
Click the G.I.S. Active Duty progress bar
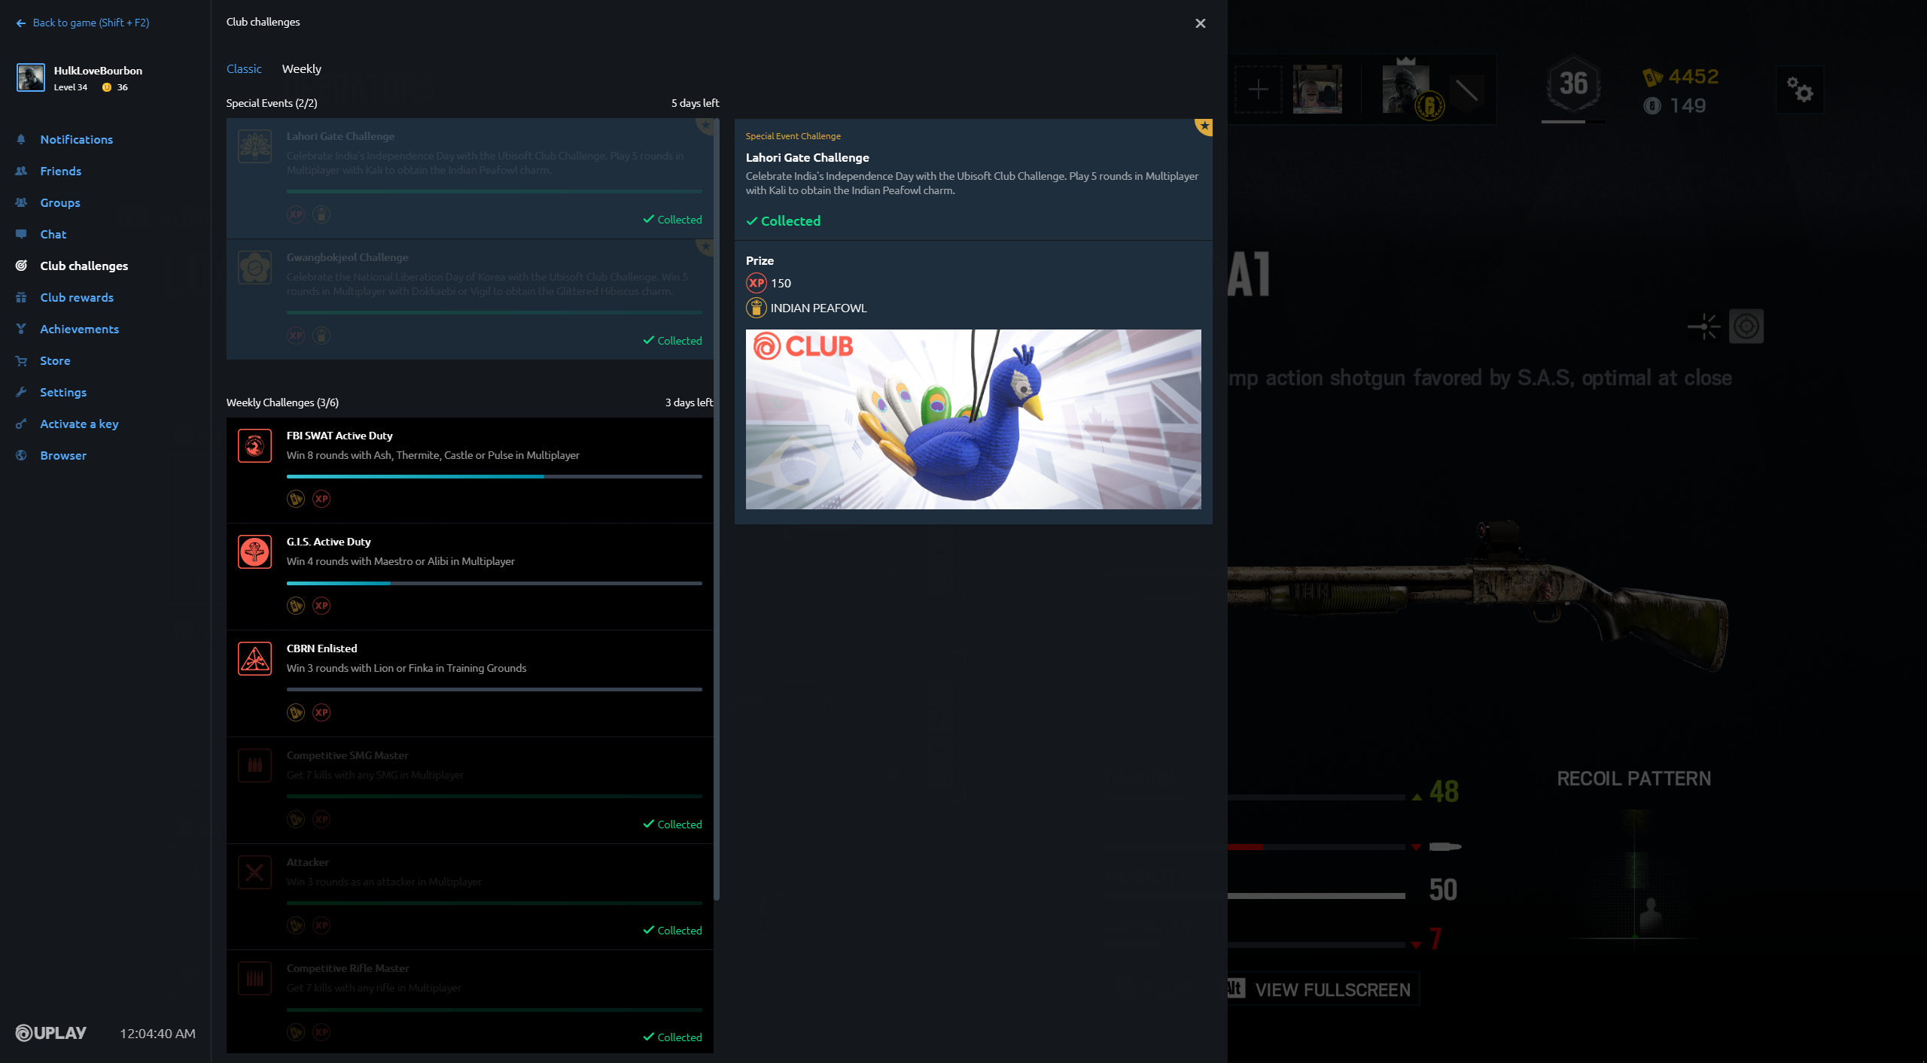click(494, 583)
